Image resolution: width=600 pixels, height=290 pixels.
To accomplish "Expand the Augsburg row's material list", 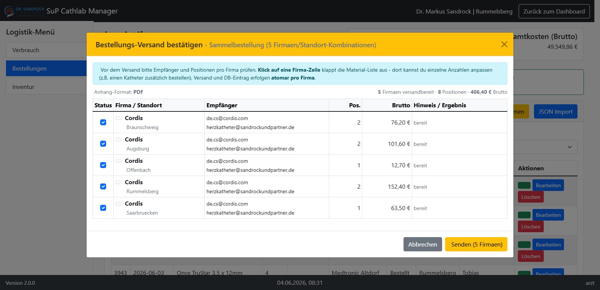I will (x=300, y=144).
